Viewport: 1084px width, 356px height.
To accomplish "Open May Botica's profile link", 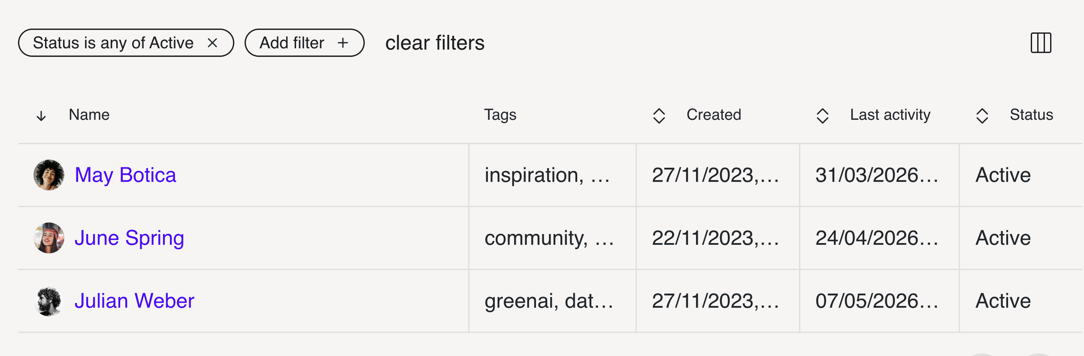I will tap(125, 175).
